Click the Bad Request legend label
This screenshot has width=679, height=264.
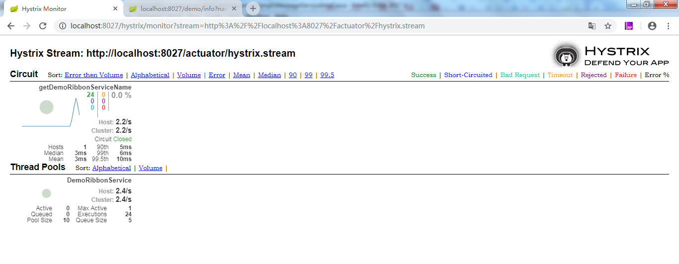pos(520,75)
